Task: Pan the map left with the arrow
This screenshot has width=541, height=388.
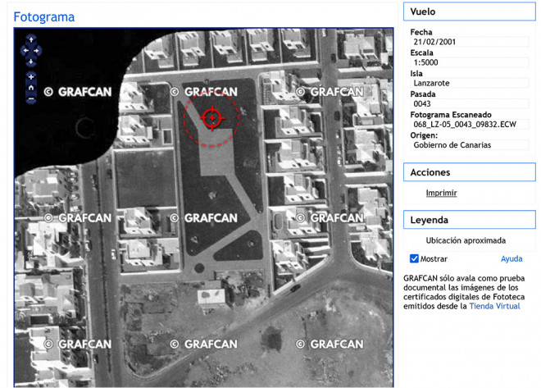Action: 25,50
